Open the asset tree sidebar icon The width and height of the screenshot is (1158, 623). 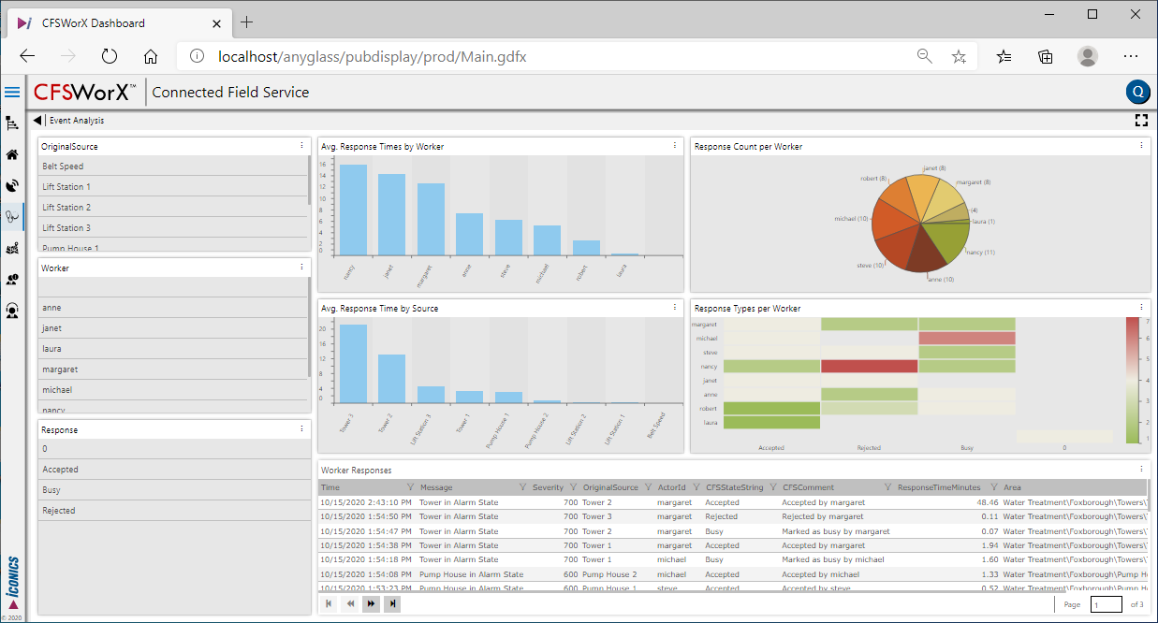point(12,123)
